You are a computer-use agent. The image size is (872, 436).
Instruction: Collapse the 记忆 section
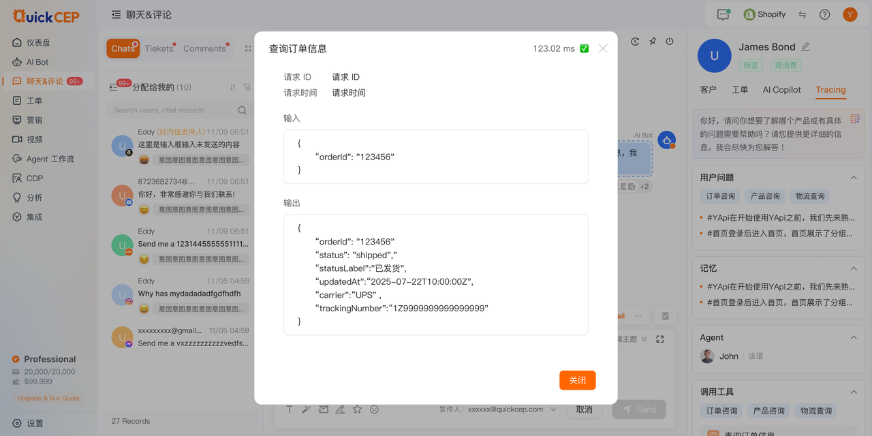click(853, 268)
